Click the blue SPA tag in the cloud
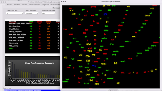 (x=105, y=14)
